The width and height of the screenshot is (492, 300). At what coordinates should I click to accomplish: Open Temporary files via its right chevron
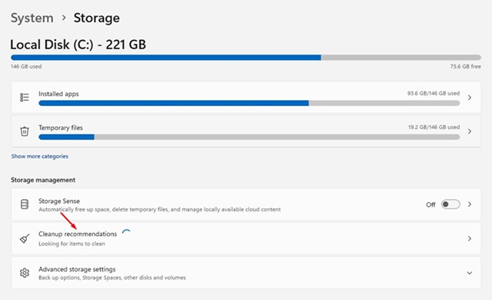(470, 132)
